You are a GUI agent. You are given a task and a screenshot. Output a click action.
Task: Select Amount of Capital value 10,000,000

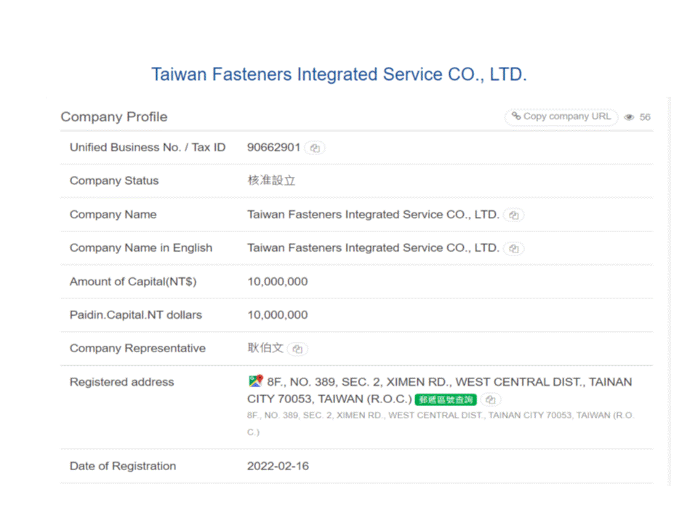(277, 282)
